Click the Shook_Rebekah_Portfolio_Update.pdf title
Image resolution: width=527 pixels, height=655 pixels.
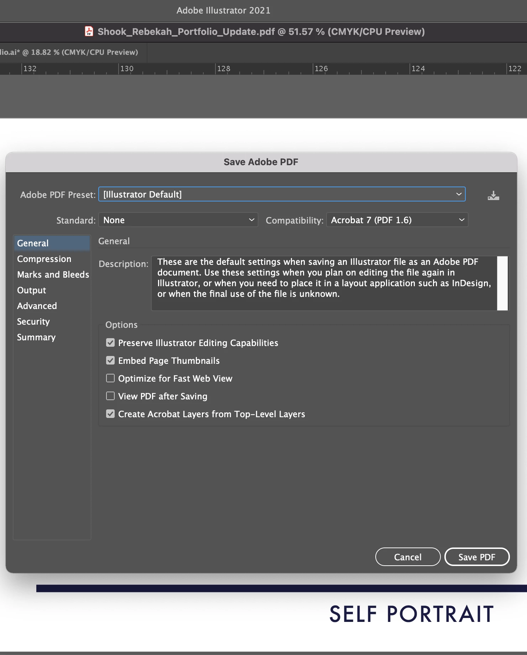[x=261, y=32]
